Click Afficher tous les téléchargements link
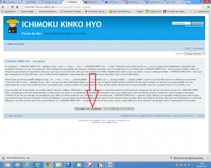 click(x=189, y=158)
